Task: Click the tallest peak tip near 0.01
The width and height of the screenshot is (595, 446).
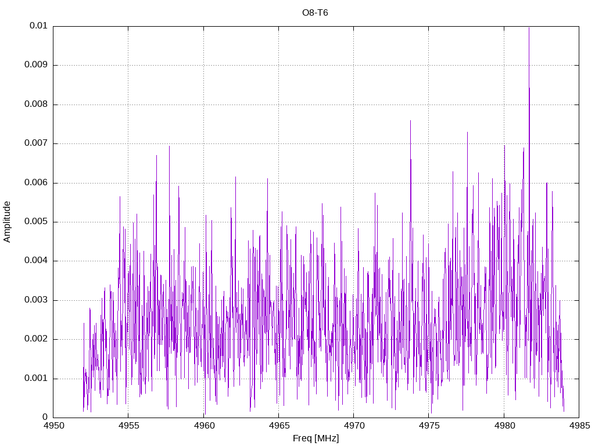Action: coord(529,28)
